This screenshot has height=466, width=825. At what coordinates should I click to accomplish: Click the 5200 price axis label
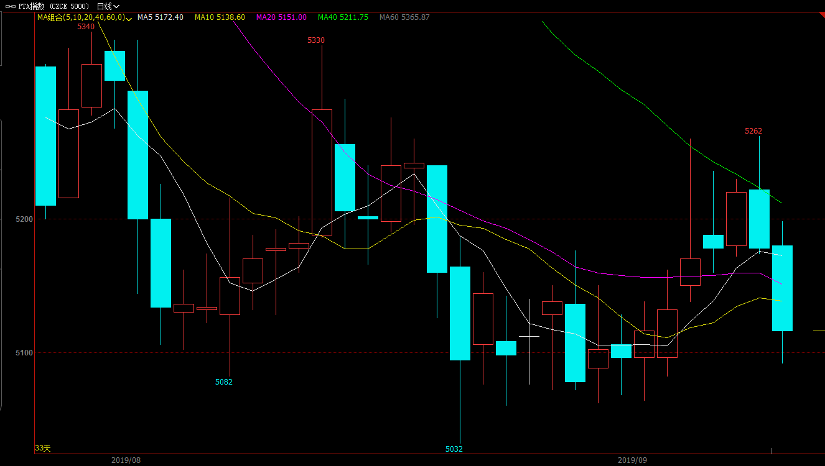pos(25,219)
